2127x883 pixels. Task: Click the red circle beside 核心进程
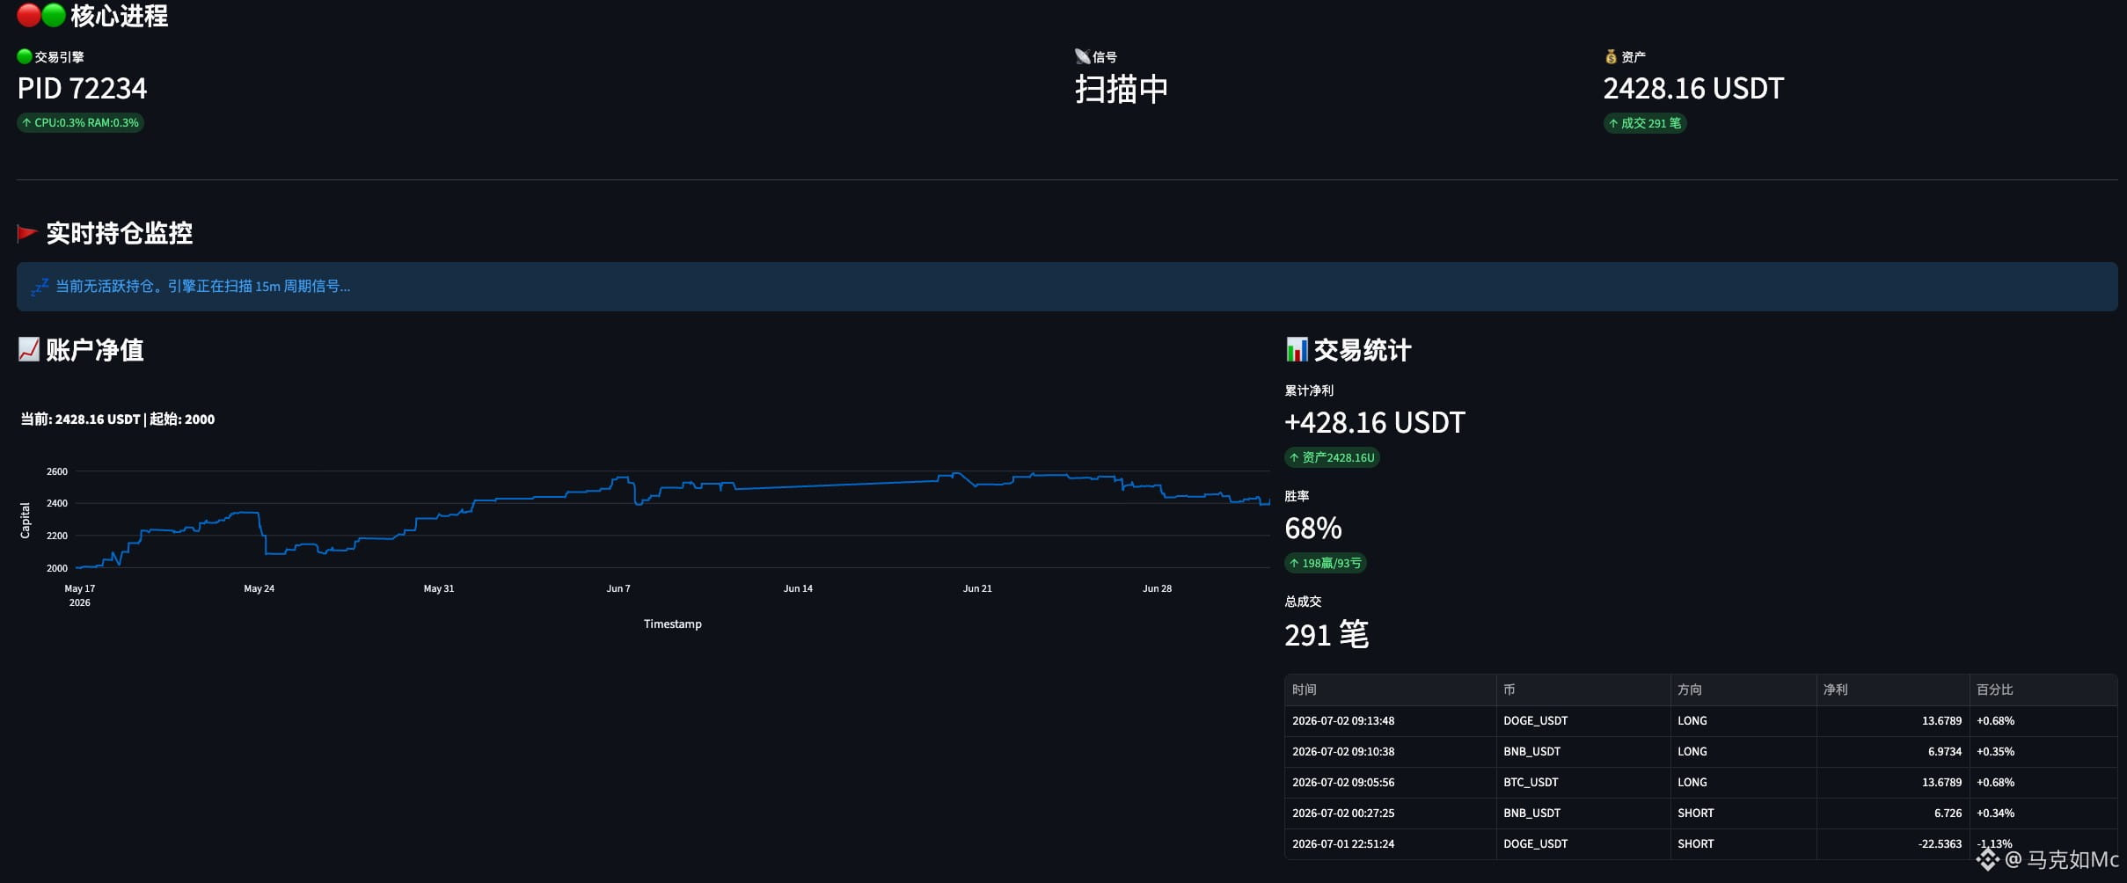[x=29, y=15]
